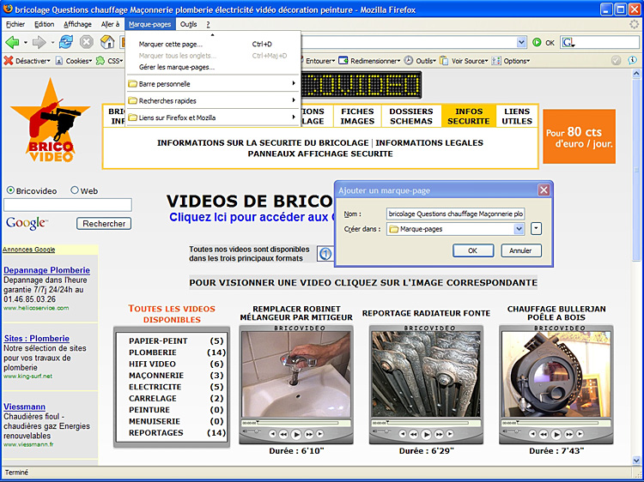Play the radiateur fonte video

point(426,434)
